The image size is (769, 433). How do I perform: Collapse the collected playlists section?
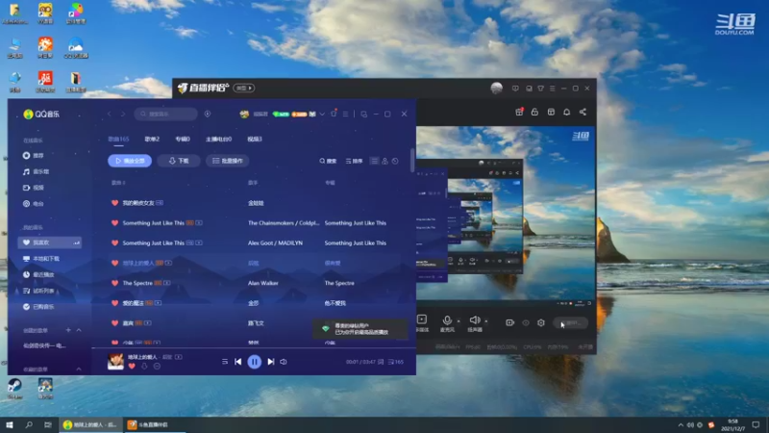pyautogui.click(x=79, y=369)
